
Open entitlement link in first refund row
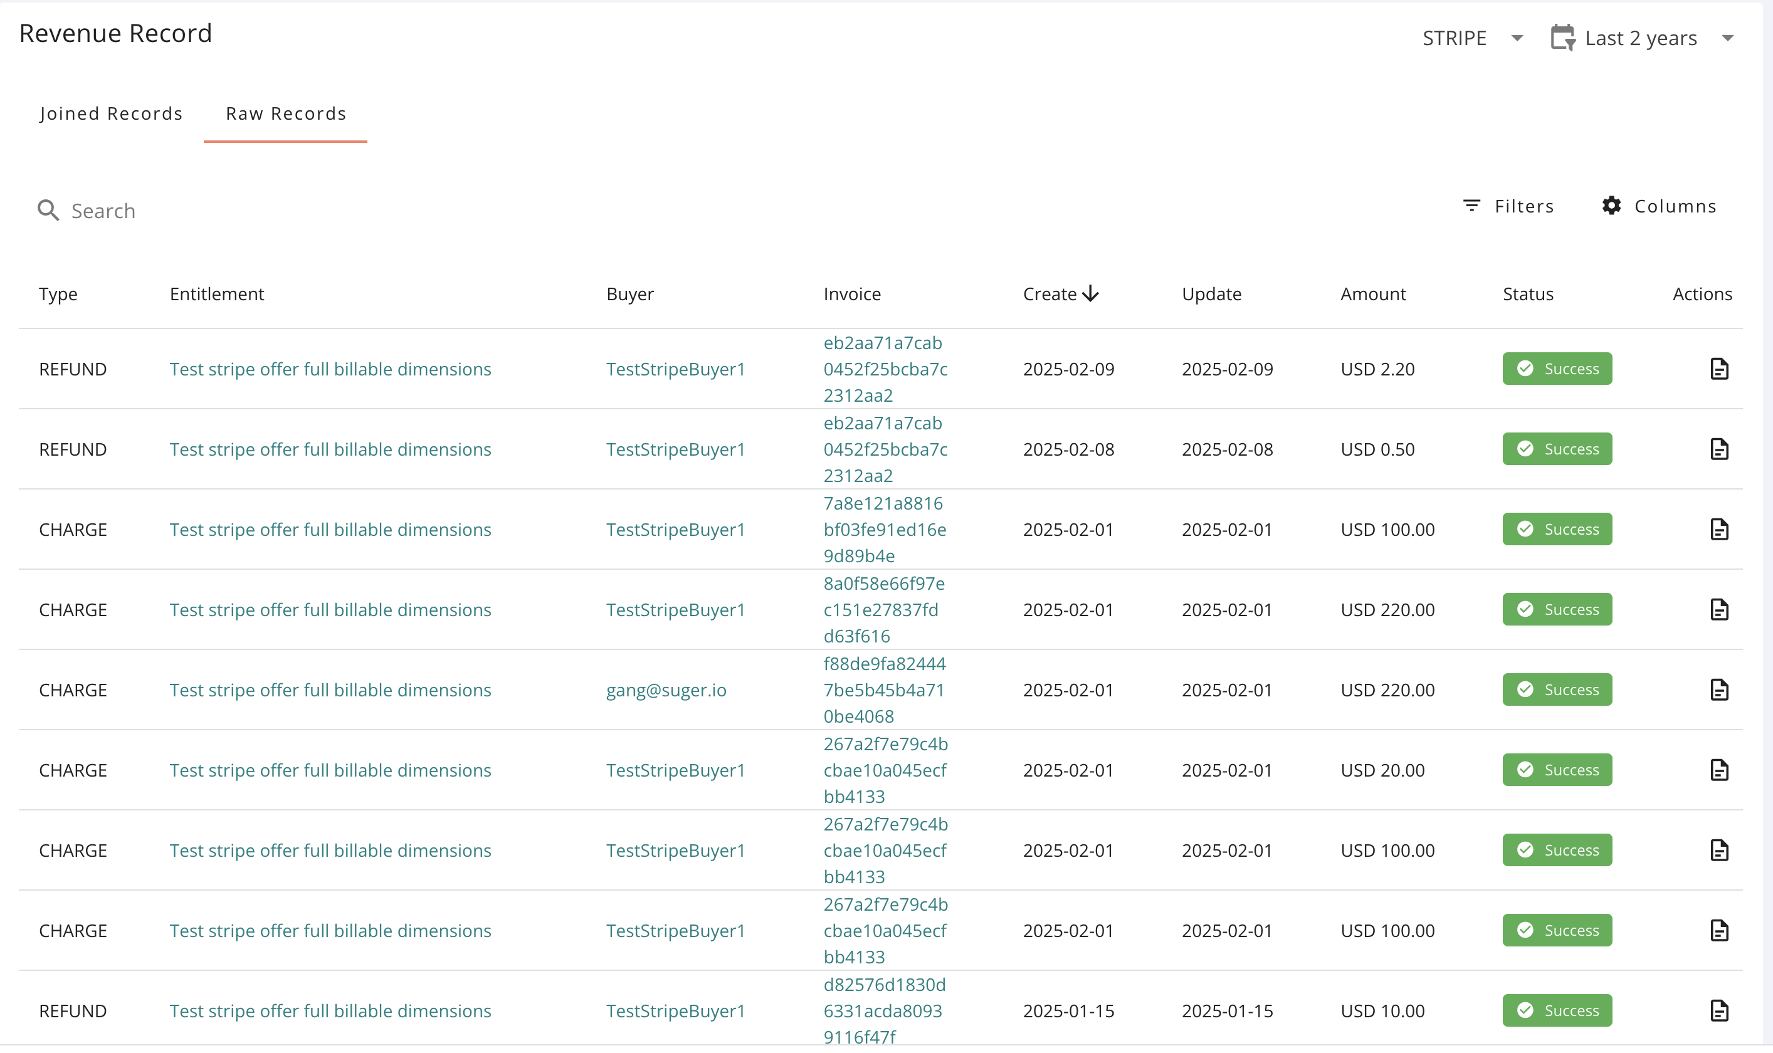click(x=330, y=369)
